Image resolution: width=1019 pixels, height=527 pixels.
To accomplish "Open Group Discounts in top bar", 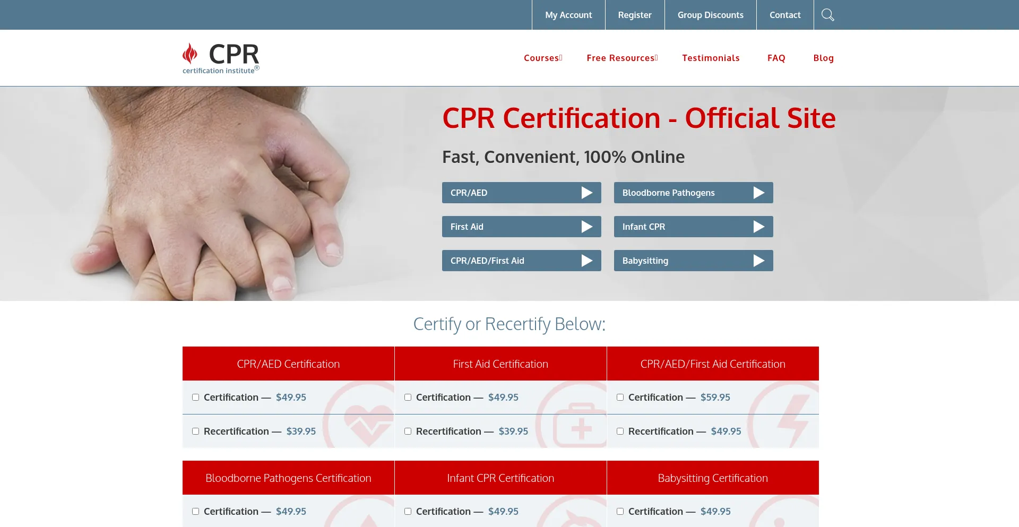I will [710, 15].
